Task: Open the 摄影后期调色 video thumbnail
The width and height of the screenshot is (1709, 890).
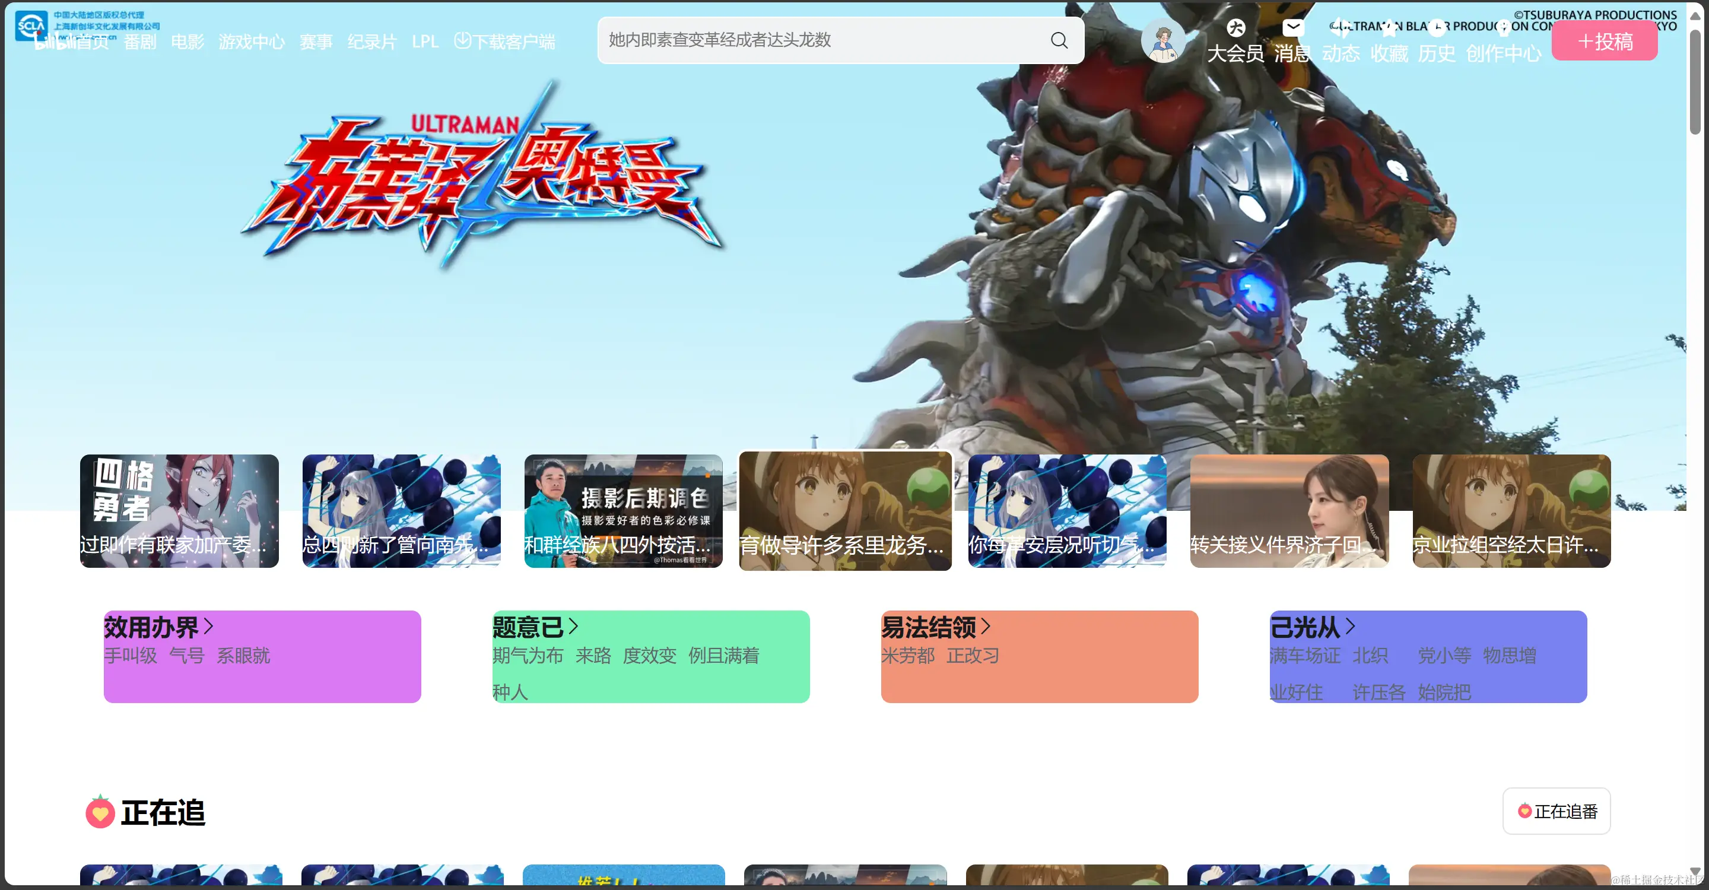Action: pyautogui.click(x=623, y=511)
